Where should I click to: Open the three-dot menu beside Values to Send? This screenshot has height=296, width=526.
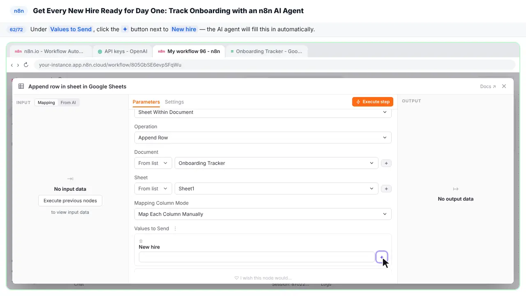click(175, 229)
